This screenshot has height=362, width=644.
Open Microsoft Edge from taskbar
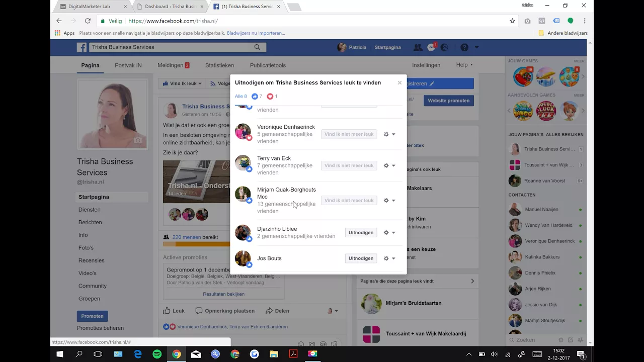pos(137,354)
